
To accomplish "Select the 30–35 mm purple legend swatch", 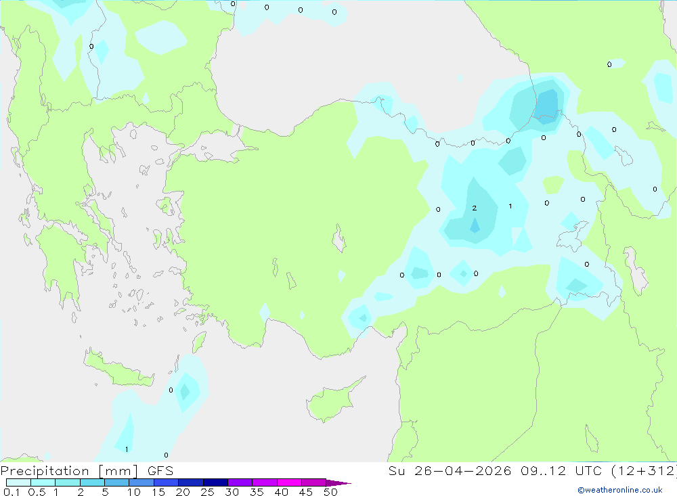I will pyautogui.click(x=240, y=482).
